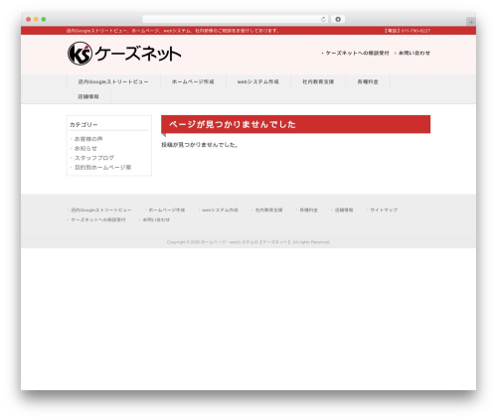
Task: Close the window with the red button
Action: tap(29, 19)
